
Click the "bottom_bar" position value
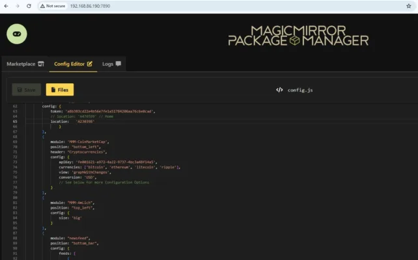(84, 243)
